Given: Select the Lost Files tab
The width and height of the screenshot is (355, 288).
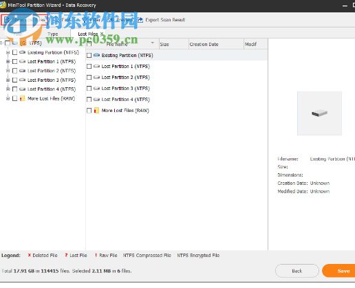Looking at the screenshot, I should coord(87,34).
